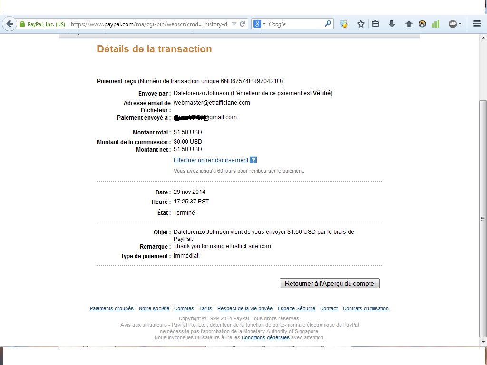Click the PayPal, Inc. (US) identity label

(x=46, y=24)
